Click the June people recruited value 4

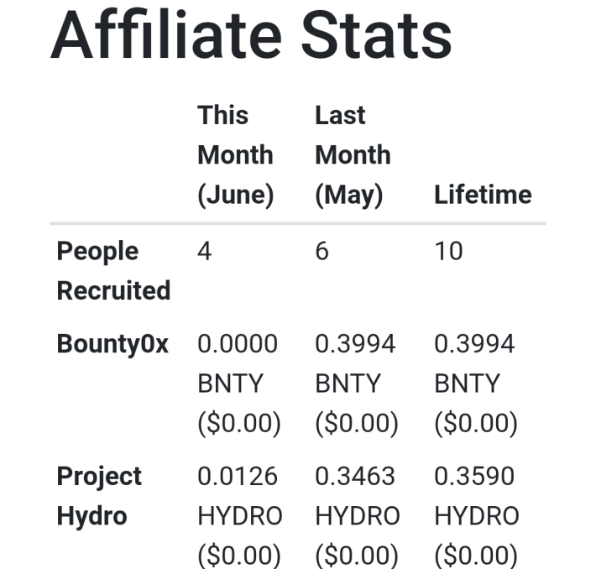pyautogui.click(x=205, y=251)
